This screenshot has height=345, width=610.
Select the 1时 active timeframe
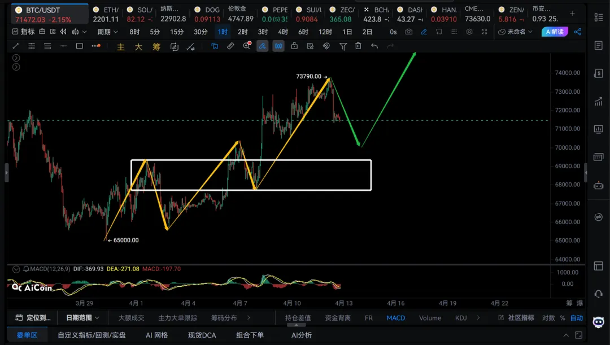tap(223, 32)
